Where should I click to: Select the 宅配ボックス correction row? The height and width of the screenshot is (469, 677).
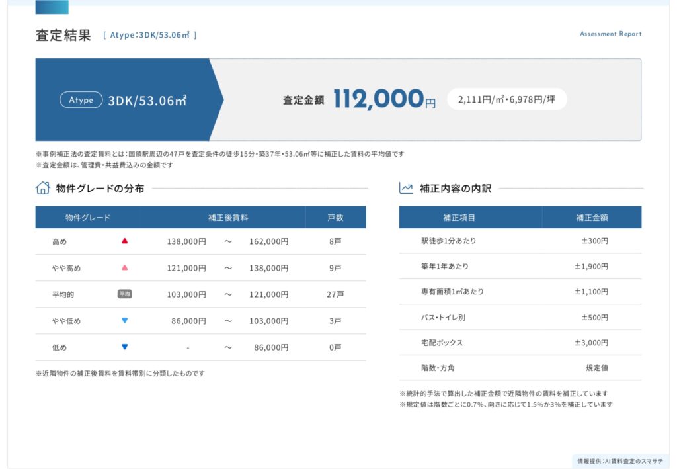click(x=520, y=343)
